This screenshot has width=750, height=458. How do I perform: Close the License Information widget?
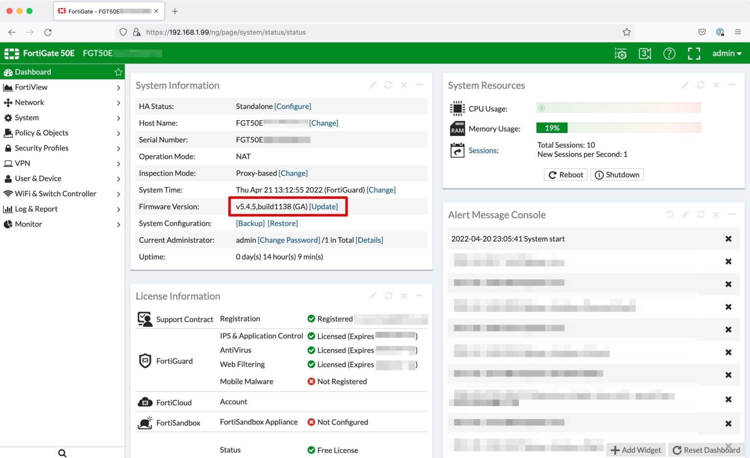coord(404,296)
